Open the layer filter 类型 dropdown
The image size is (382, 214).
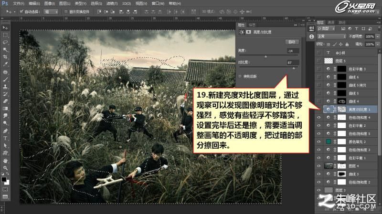[x=326, y=29]
